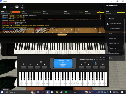126x94 pixels.
Task: Click the taskbar Search box
Action: click(x=20, y=92)
